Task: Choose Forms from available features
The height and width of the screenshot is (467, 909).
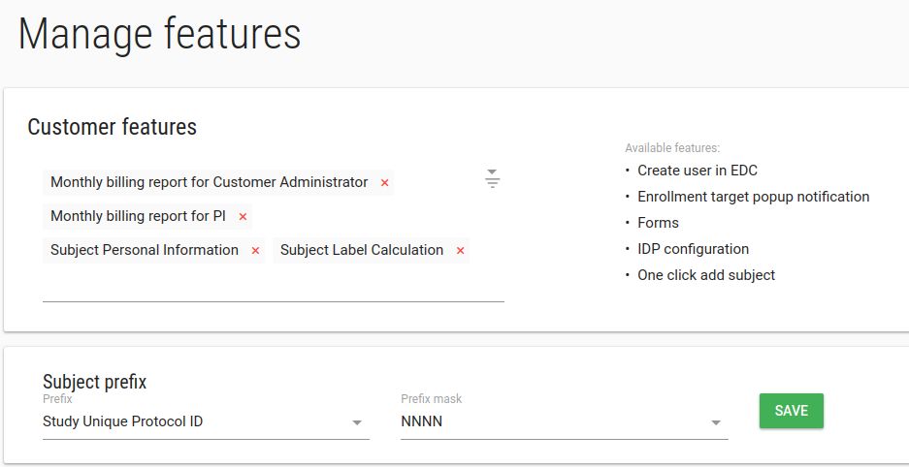Action: pyautogui.click(x=658, y=223)
